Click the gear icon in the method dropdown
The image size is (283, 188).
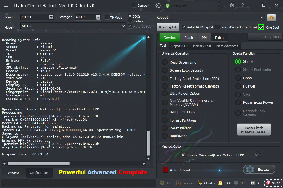point(183,155)
